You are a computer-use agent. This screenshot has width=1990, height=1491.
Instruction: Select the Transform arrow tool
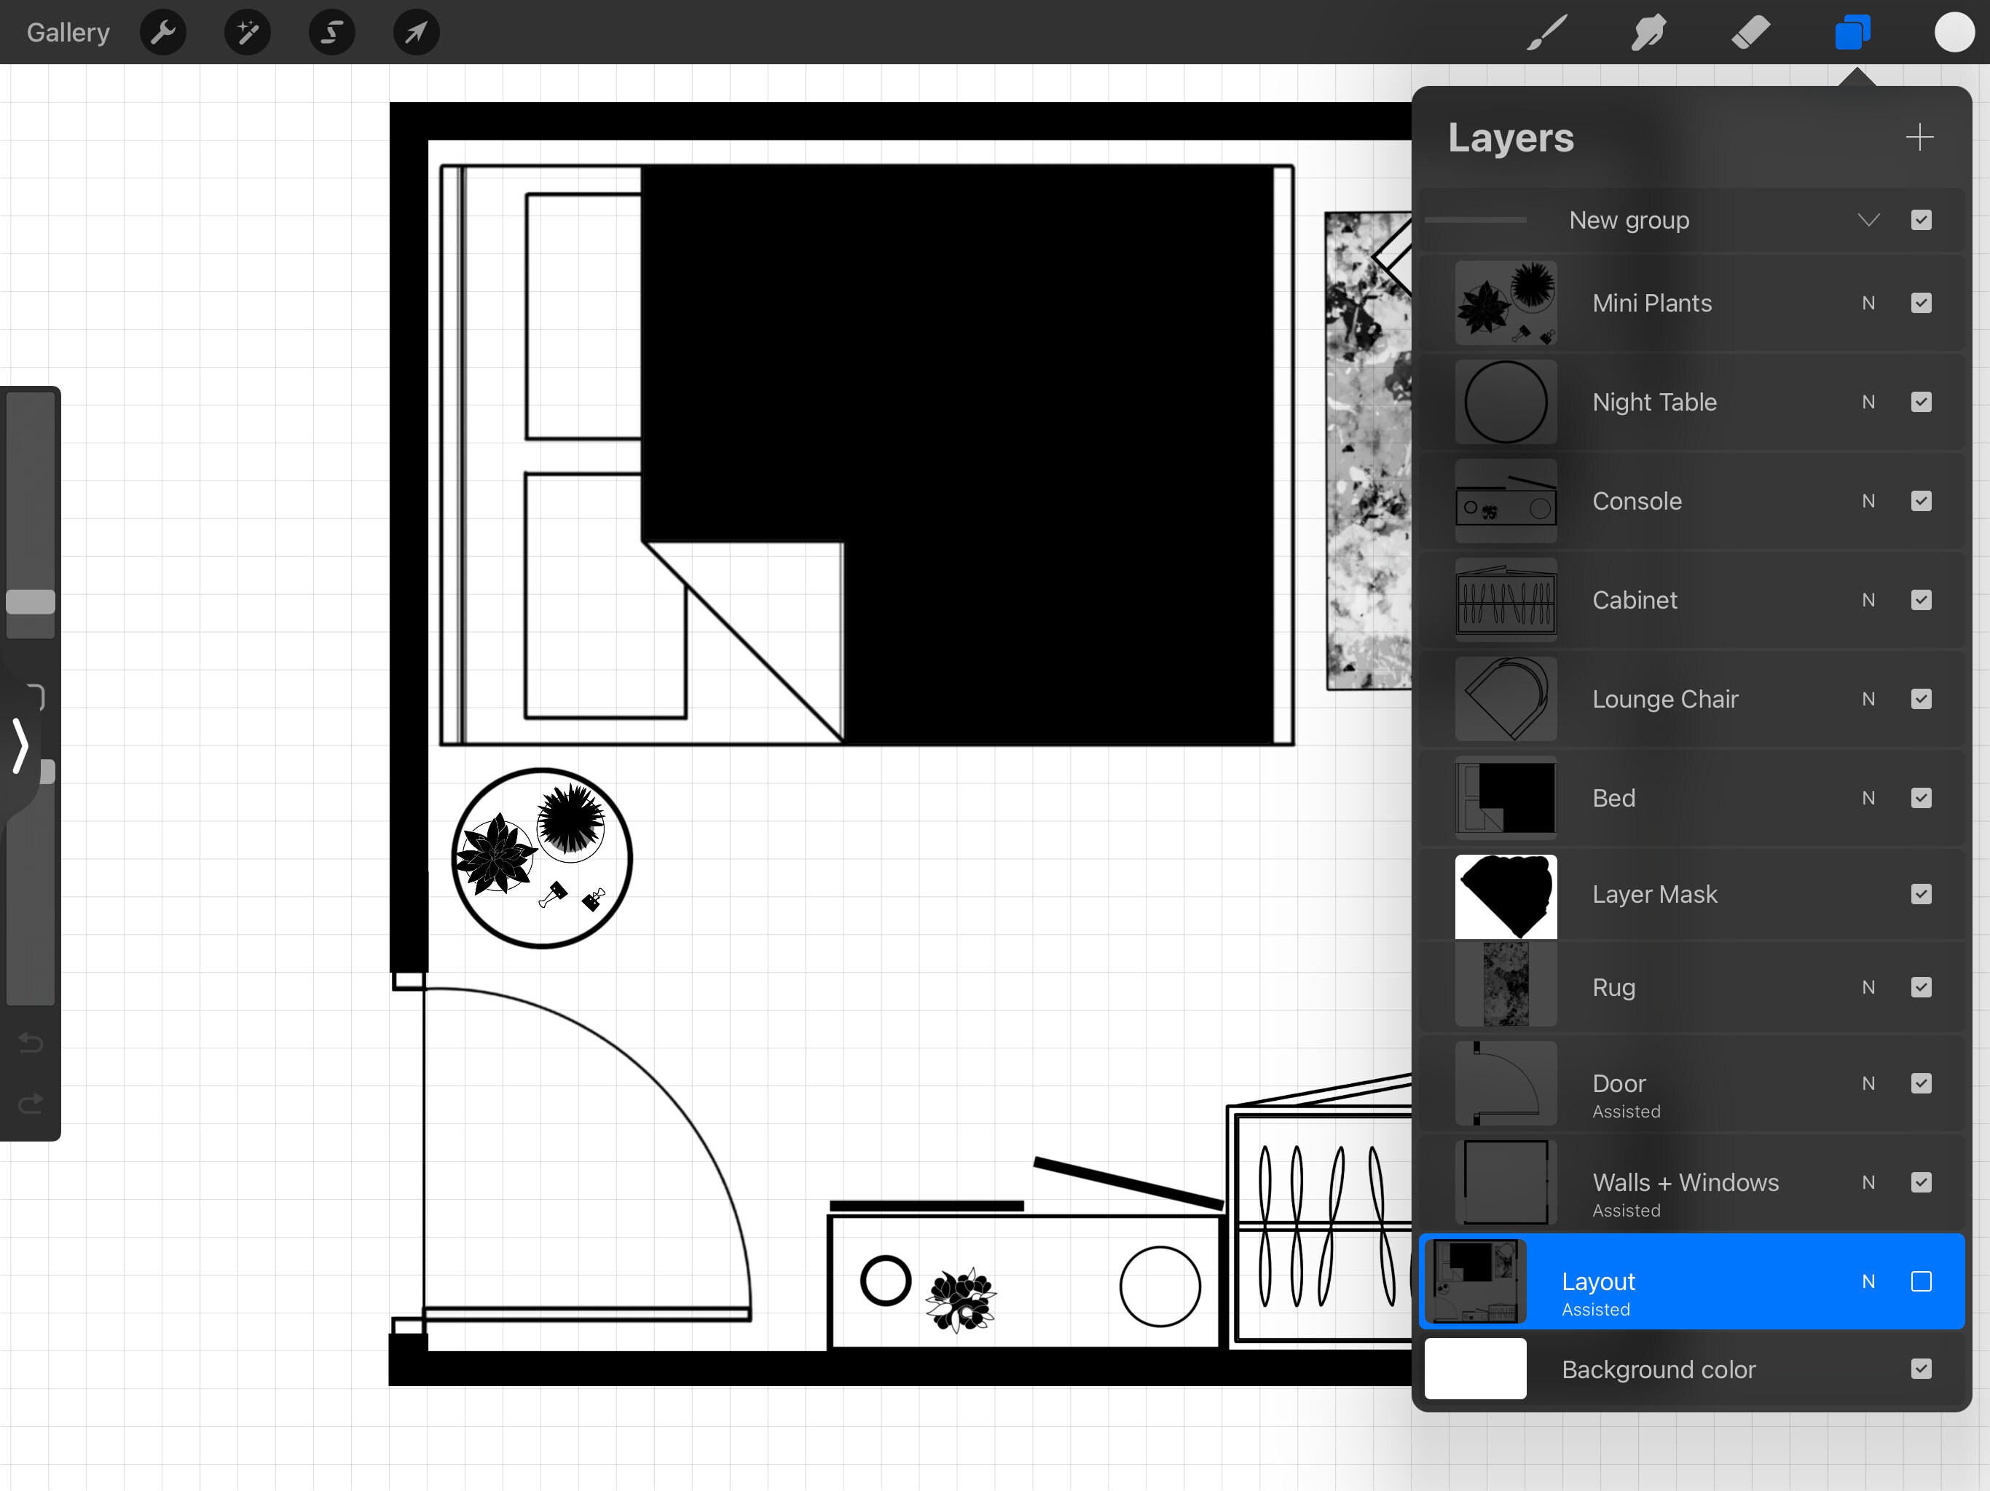(x=414, y=32)
